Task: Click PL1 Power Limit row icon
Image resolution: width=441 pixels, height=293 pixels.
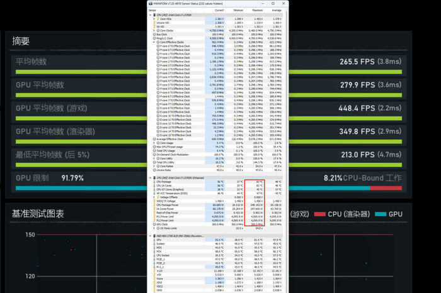Action: [x=154, y=216]
